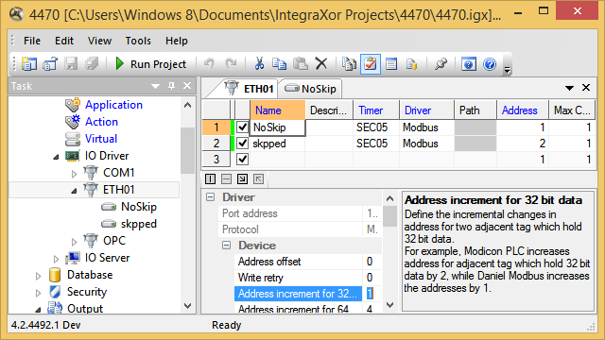The height and width of the screenshot is (340, 605).
Task: Click the Address column header
Action: (523, 110)
